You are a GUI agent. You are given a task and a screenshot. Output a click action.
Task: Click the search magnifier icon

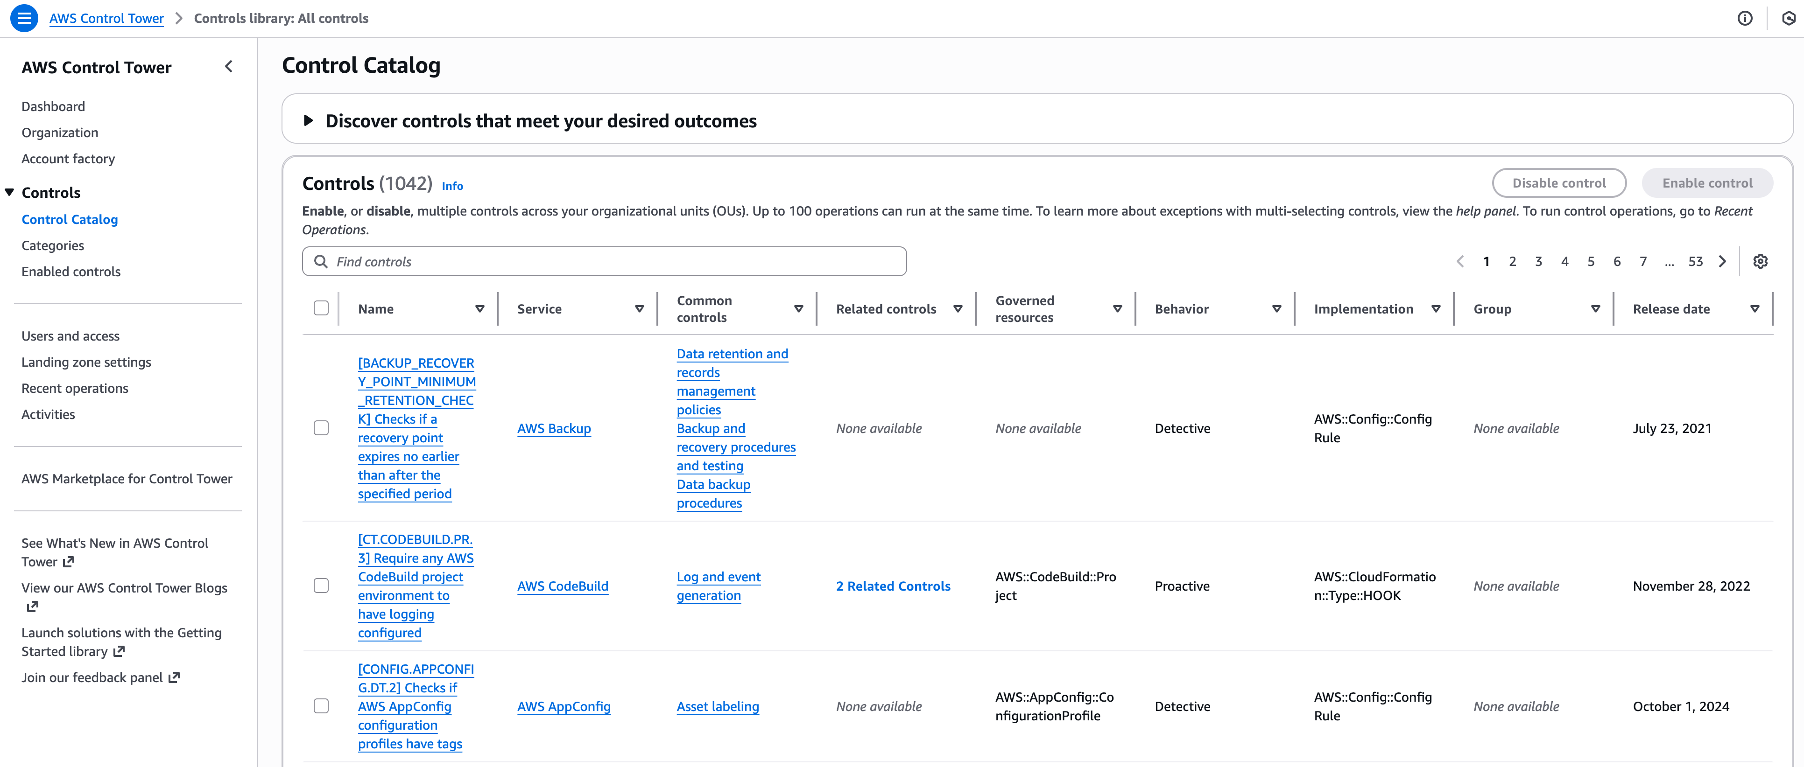click(x=321, y=261)
